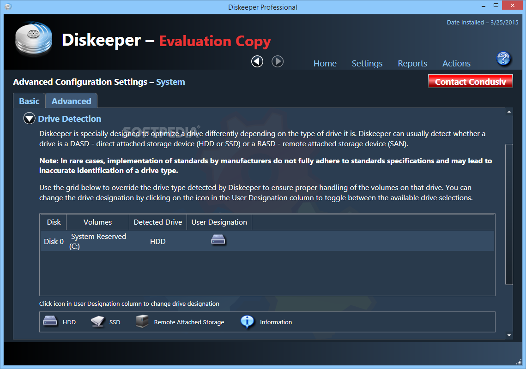
Task: Select the Disk 0 row label
Action: point(54,241)
